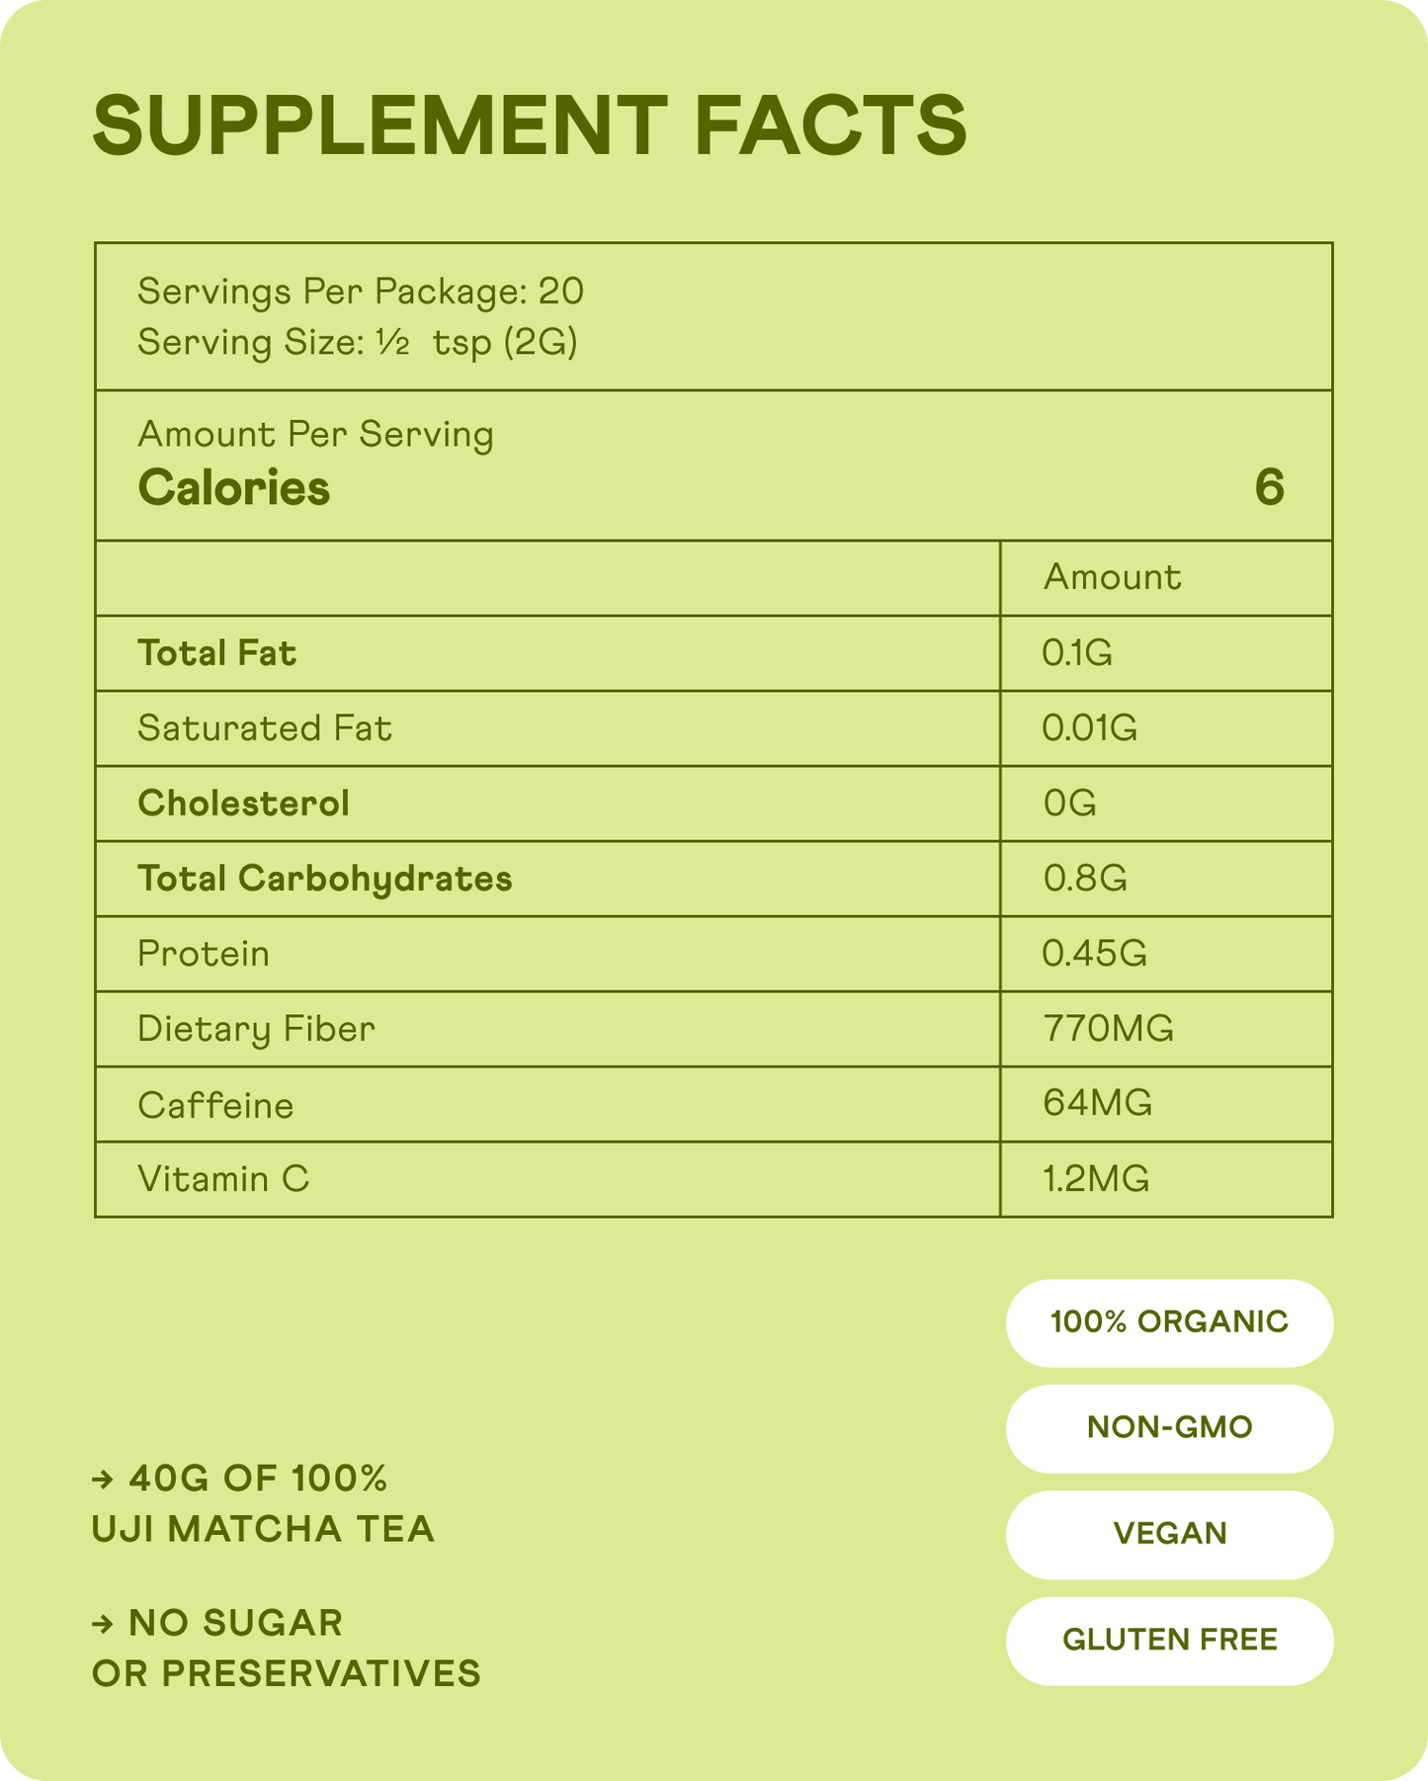This screenshot has width=1428, height=1781.
Task: Select the NON-GMO pill
Action: click(x=1169, y=1427)
